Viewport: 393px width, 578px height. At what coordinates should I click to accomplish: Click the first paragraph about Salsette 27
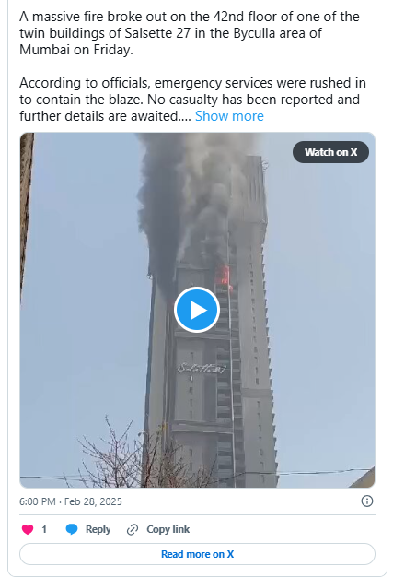click(x=190, y=33)
